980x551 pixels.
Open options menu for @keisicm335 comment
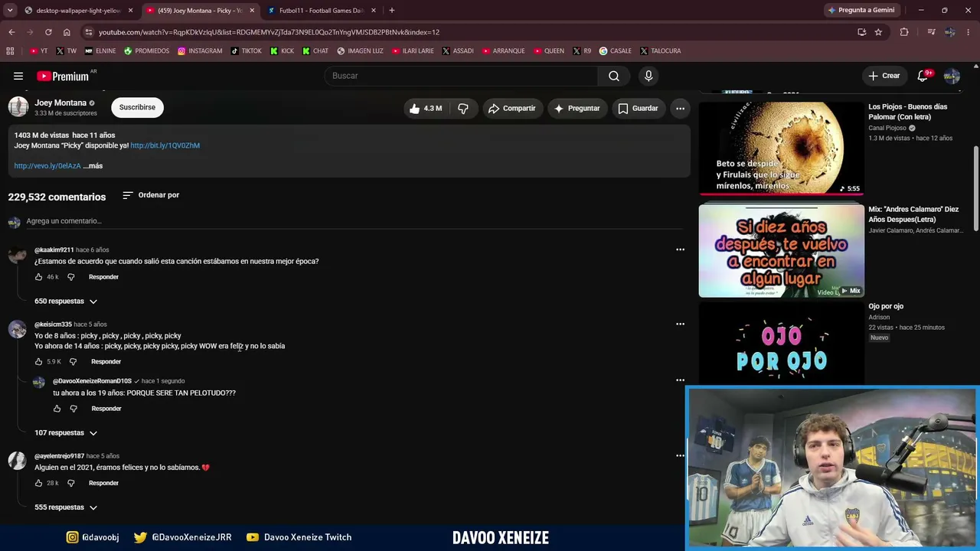click(x=680, y=324)
